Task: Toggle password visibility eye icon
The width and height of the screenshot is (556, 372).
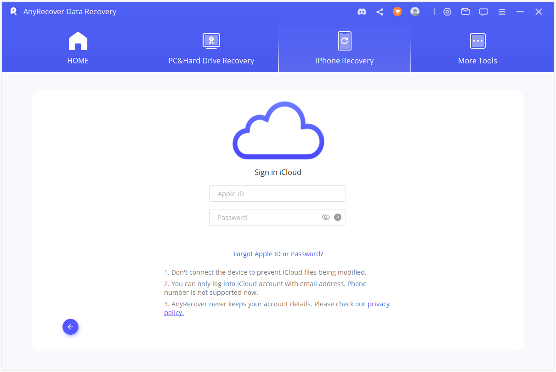Action: (x=326, y=217)
